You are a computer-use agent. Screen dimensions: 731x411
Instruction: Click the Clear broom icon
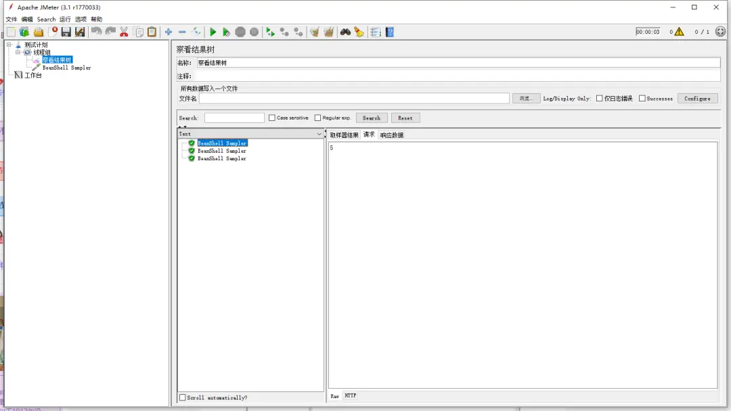pyautogui.click(x=315, y=32)
